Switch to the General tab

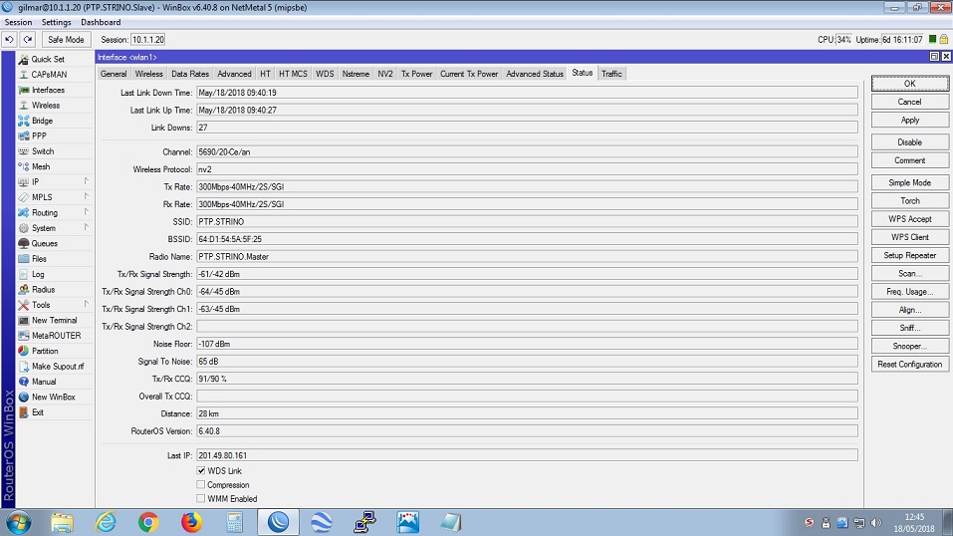[x=114, y=74]
